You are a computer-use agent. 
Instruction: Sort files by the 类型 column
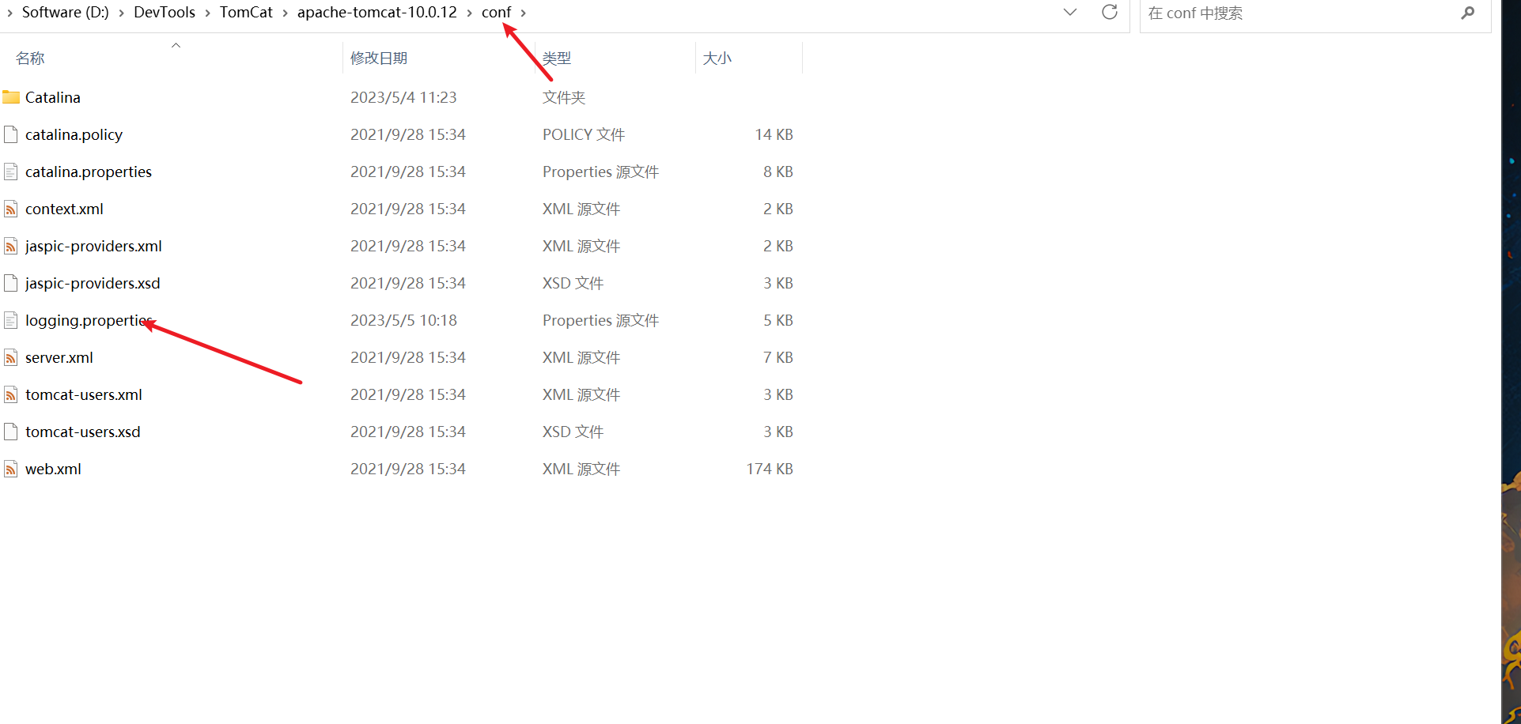click(557, 58)
